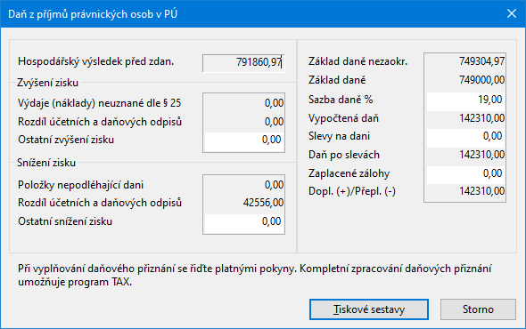Cancel the dialog with the Storno button
This screenshot has width=526, height=329.
click(x=478, y=309)
